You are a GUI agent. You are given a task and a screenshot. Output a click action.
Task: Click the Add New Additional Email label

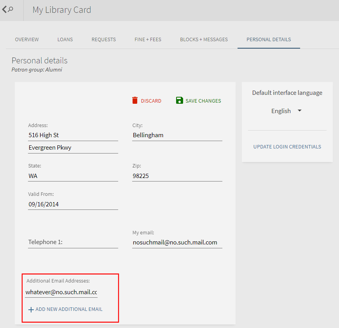click(x=69, y=309)
